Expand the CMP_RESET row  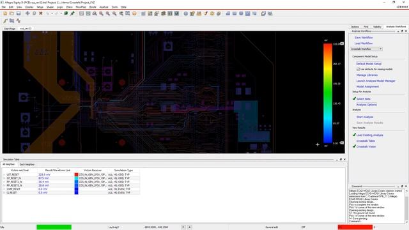pos(4,189)
